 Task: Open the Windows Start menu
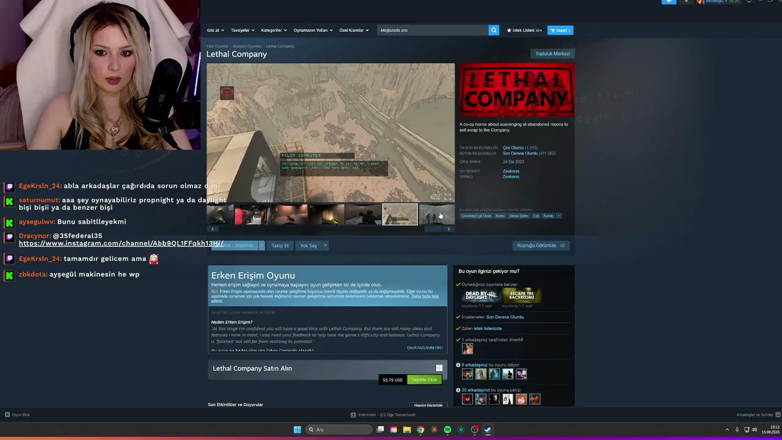pos(297,430)
